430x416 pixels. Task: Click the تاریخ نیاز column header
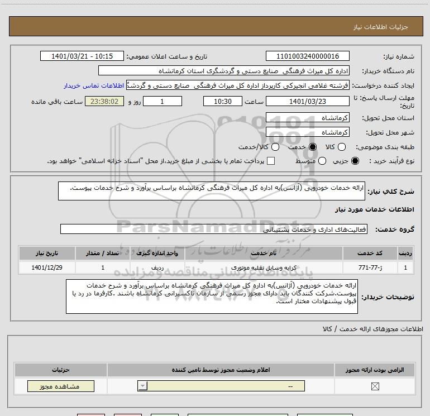[x=47, y=253]
